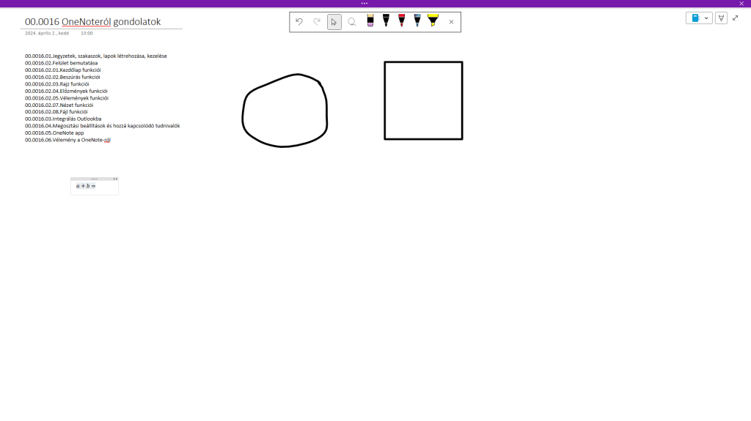Click the Redo arrow in pen toolbar

[317, 22]
